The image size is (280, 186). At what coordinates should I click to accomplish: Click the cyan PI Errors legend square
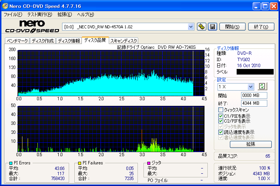[11, 163]
